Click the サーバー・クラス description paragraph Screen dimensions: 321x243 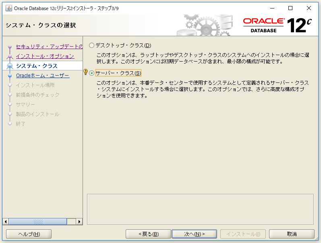[x=203, y=89]
